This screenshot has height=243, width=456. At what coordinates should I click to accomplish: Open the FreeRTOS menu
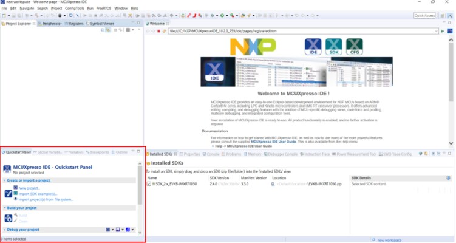click(103, 9)
